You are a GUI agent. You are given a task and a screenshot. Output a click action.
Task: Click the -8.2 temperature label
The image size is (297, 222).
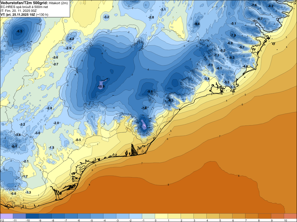(271, 6)
